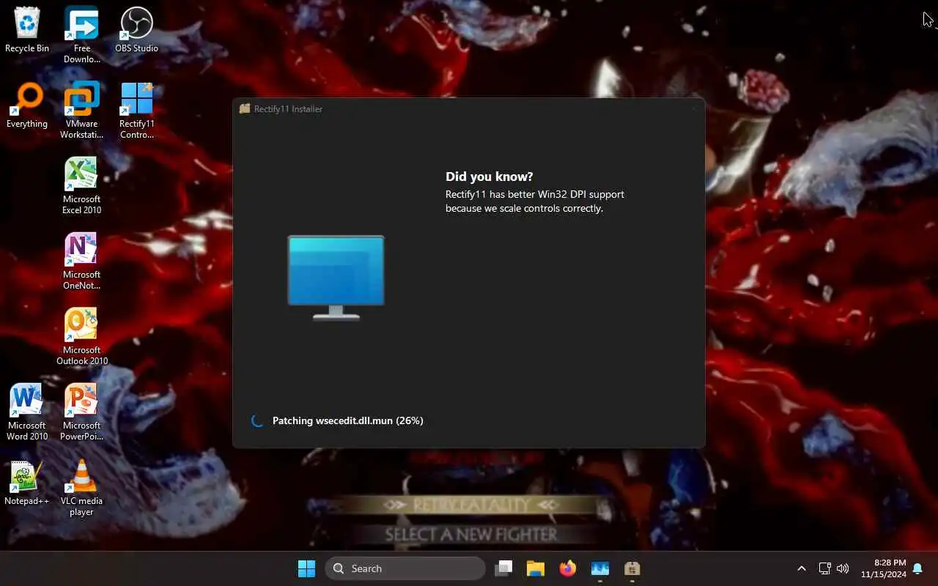
Task: Launch OBS Studio desktop shortcut
Action: pyautogui.click(x=136, y=30)
